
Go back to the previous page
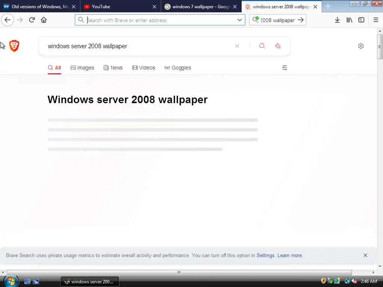coord(7,20)
